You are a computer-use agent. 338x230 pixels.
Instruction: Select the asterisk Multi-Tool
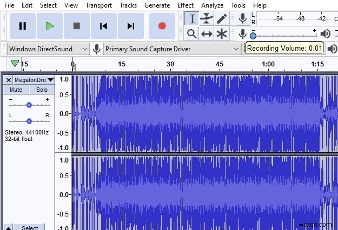pyautogui.click(x=222, y=34)
